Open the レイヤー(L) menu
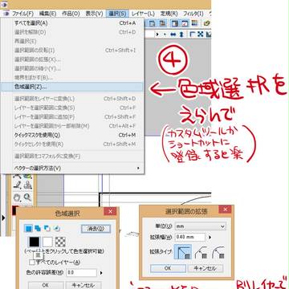The width and height of the screenshot is (289, 289). 143,14
